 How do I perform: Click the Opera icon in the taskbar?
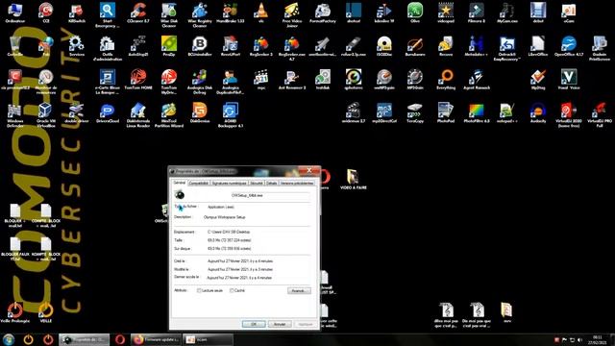point(120,339)
